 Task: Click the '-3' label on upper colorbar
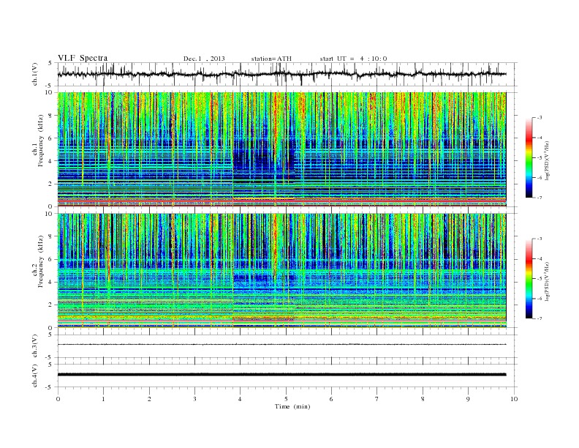click(540, 118)
